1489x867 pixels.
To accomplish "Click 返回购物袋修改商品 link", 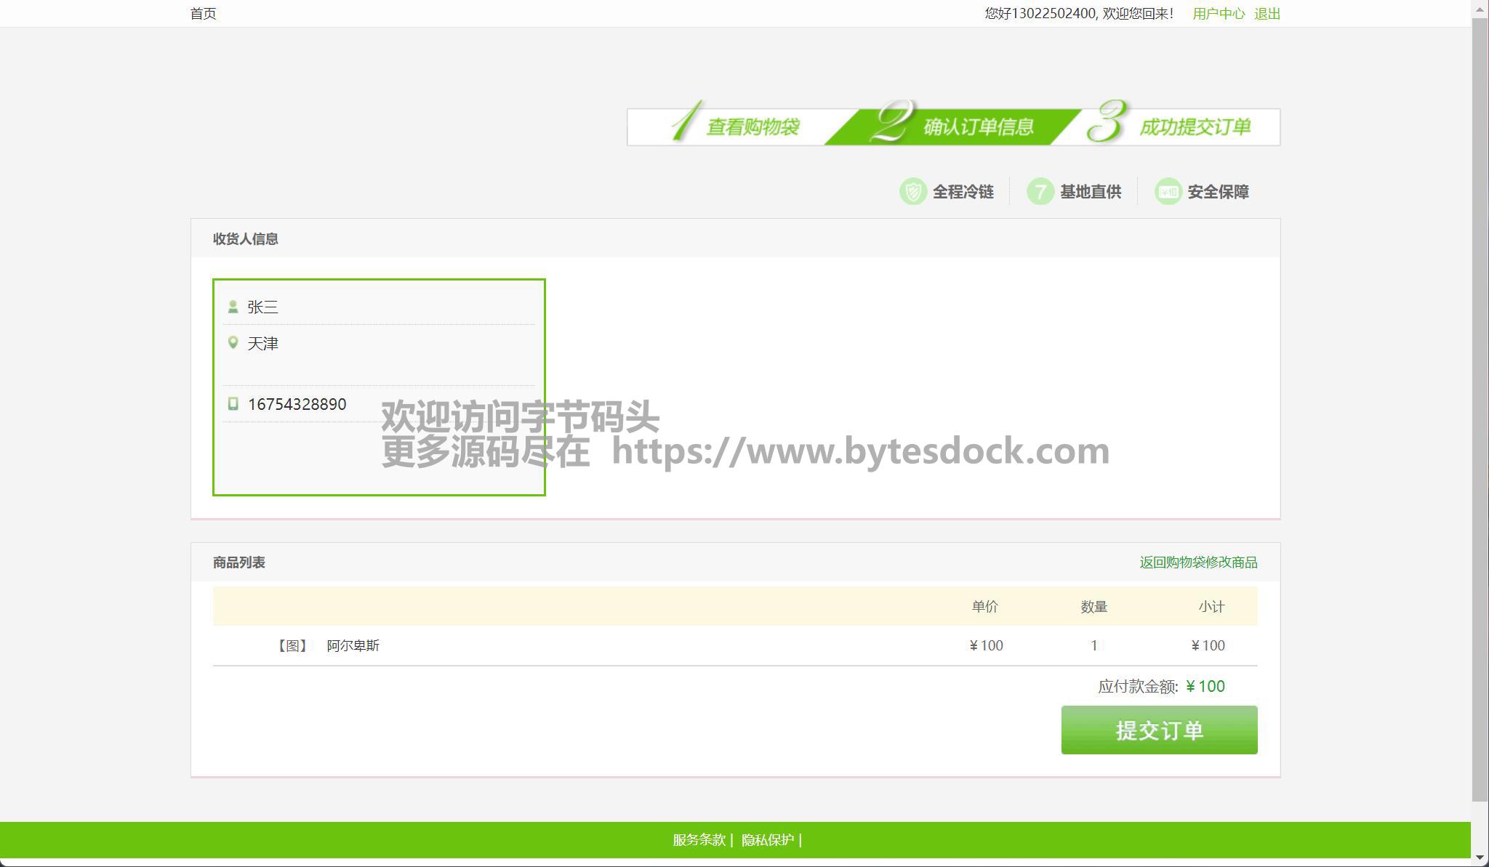I will coord(1198,562).
